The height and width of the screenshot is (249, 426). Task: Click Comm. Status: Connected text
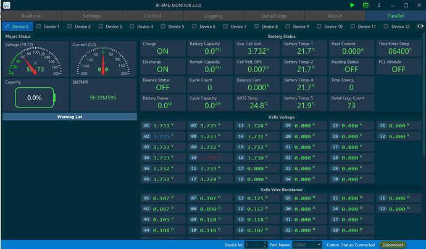pos(351,245)
